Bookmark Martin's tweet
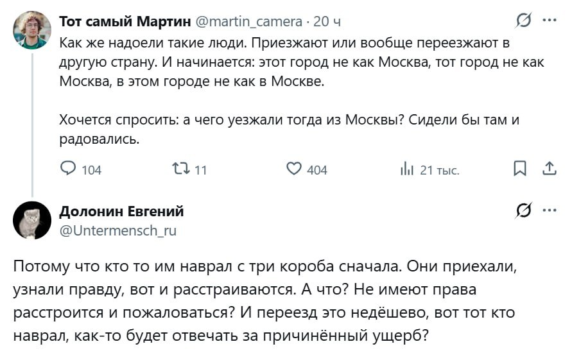Image resolution: width=572 pixels, height=360 pixels. (x=520, y=169)
